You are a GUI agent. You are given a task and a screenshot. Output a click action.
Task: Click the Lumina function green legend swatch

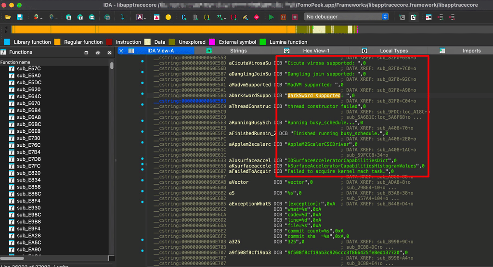[263, 42]
